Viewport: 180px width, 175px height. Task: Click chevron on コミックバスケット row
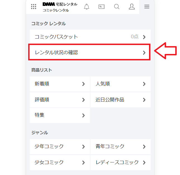144,37
